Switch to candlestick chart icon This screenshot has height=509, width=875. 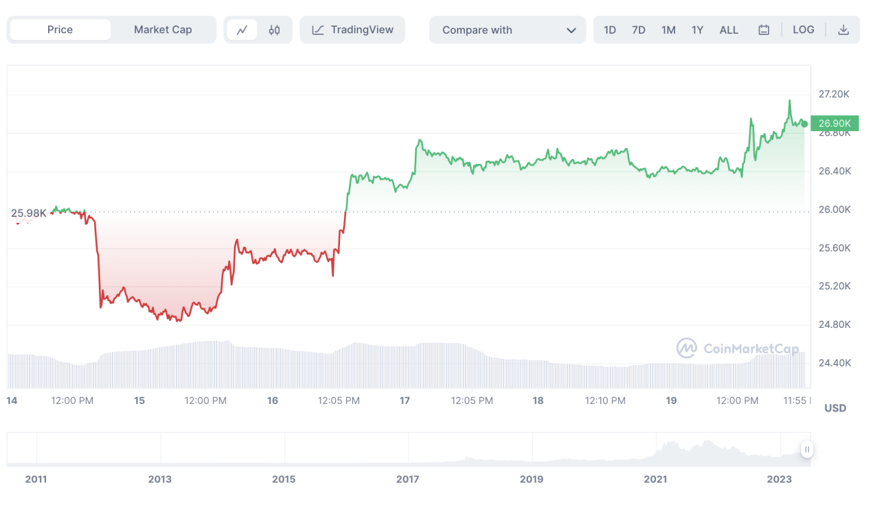point(275,30)
